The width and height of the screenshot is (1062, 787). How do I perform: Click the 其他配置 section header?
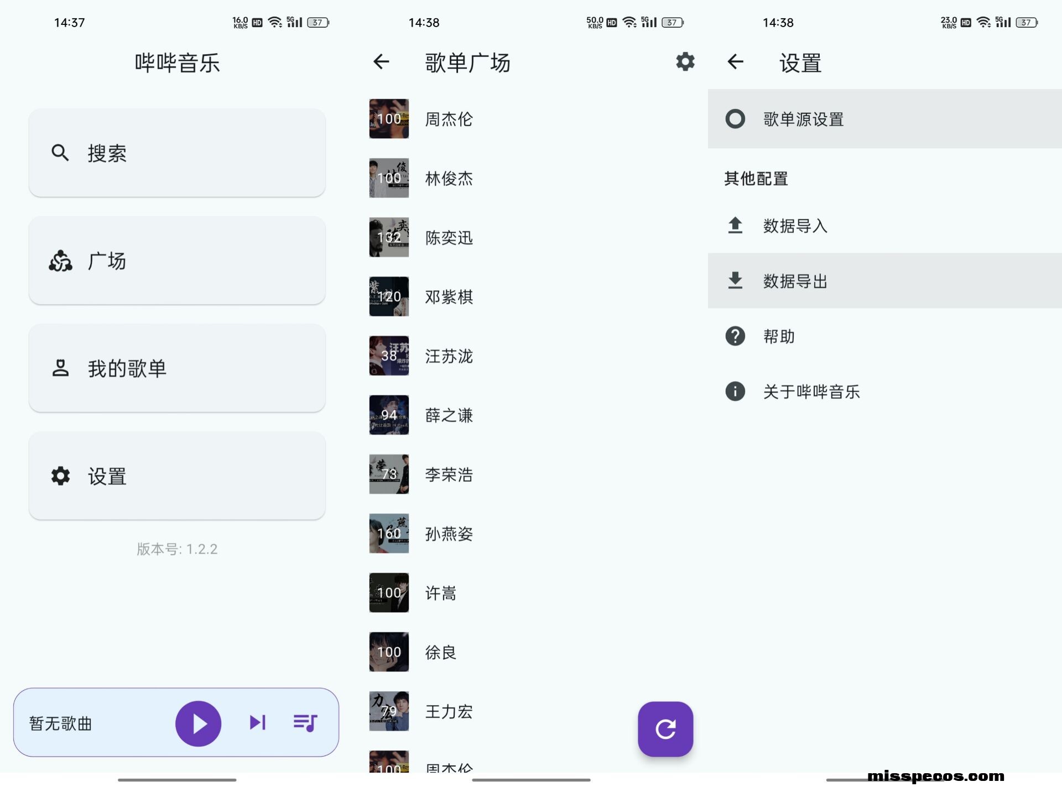(756, 179)
